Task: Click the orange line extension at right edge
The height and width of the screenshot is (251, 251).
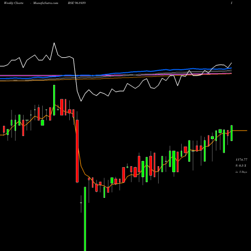Action: click(x=240, y=131)
